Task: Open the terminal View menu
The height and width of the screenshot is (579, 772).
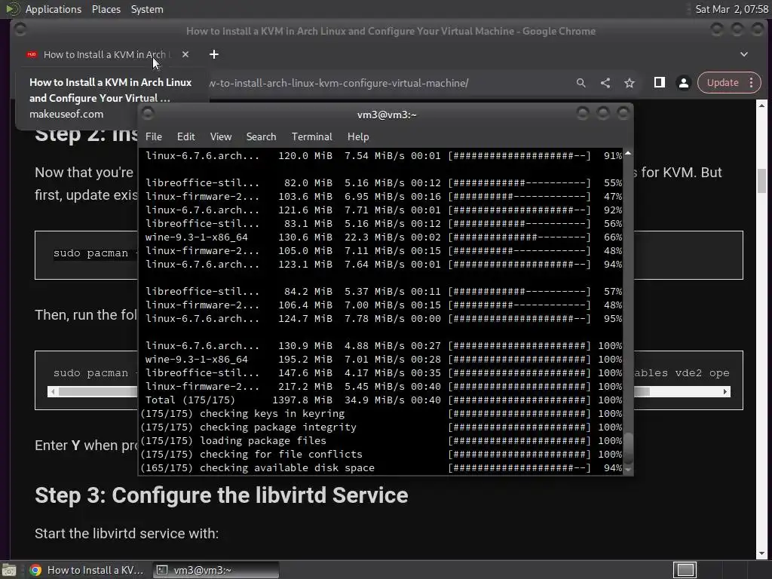Action: (x=221, y=136)
